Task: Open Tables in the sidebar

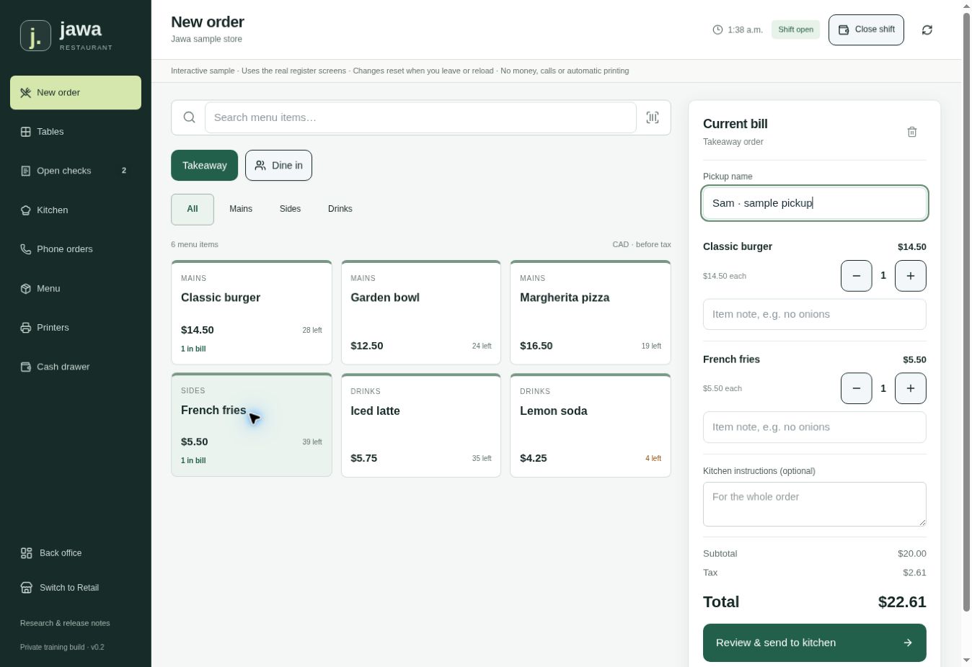Action: point(76,132)
